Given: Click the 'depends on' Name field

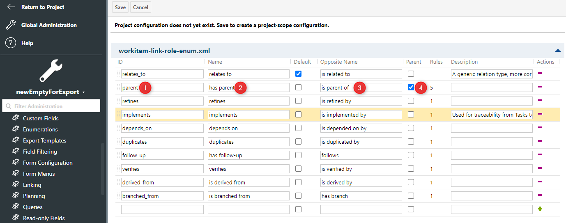Looking at the screenshot, I should [x=248, y=128].
